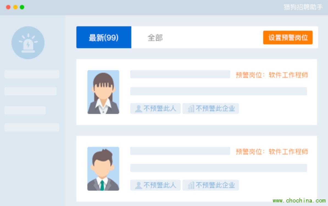Select the first sidebar menu placeholder
Viewport: 328px width, 206px height.
pos(32,74)
